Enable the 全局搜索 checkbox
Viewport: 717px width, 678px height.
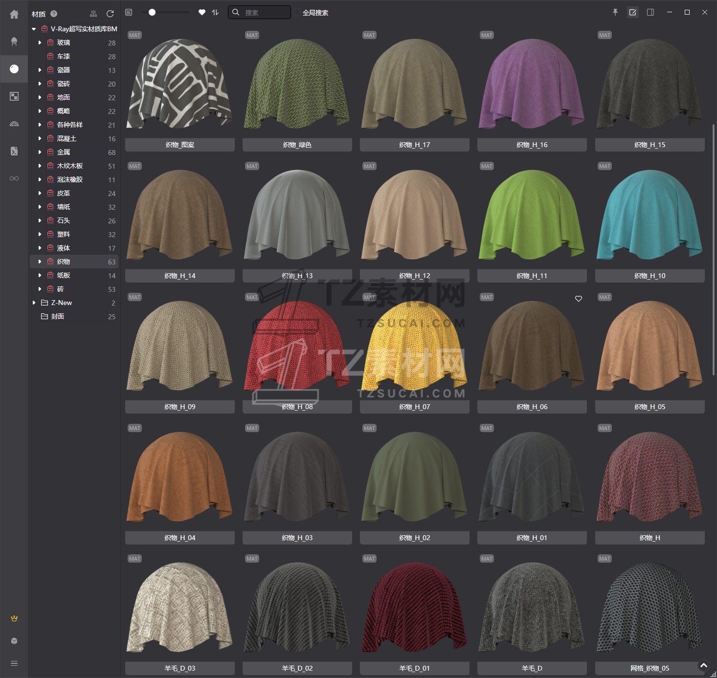pyautogui.click(x=297, y=13)
